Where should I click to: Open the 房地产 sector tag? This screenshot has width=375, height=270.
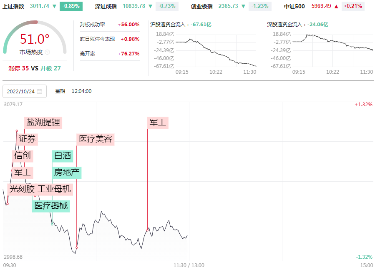point(67,172)
